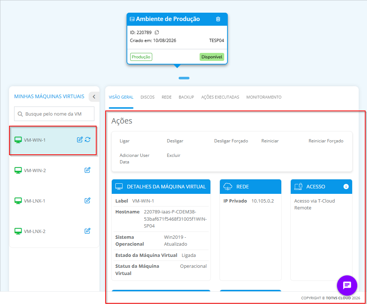Edit the VM-WIN-1 label
This screenshot has width=367, height=304.
(80, 139)
